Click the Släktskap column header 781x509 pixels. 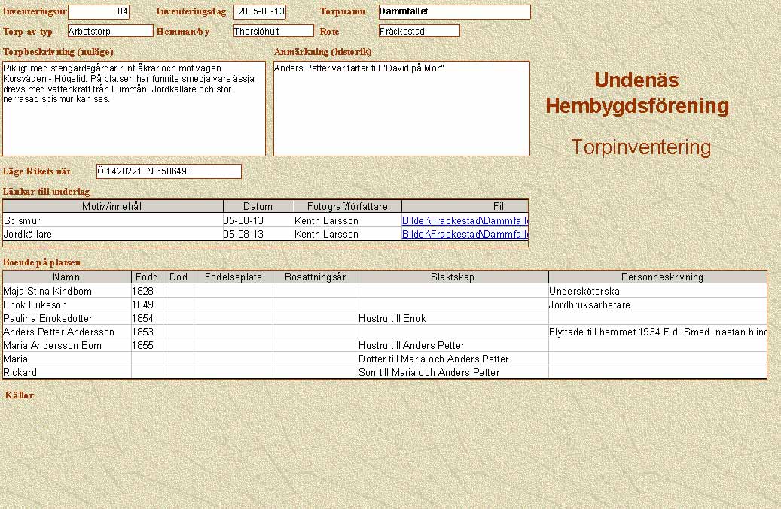pos(453,277)
